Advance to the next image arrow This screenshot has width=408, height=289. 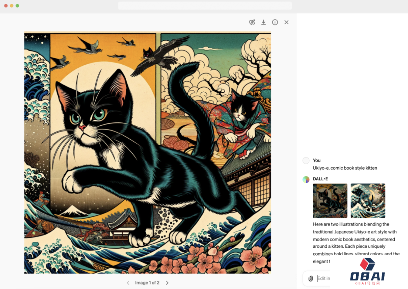point(167,283)
